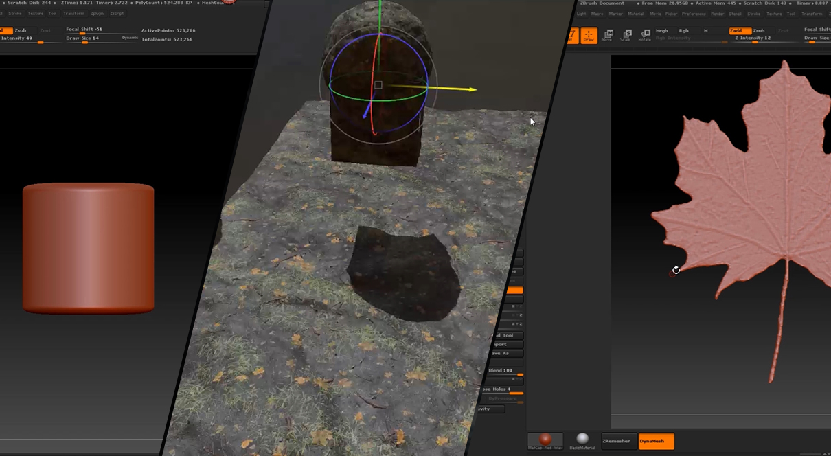Image resolution: width=831 pixels, height=456 pixels.
Task: Open the Marker menu
Action: (x=616, y=14)
